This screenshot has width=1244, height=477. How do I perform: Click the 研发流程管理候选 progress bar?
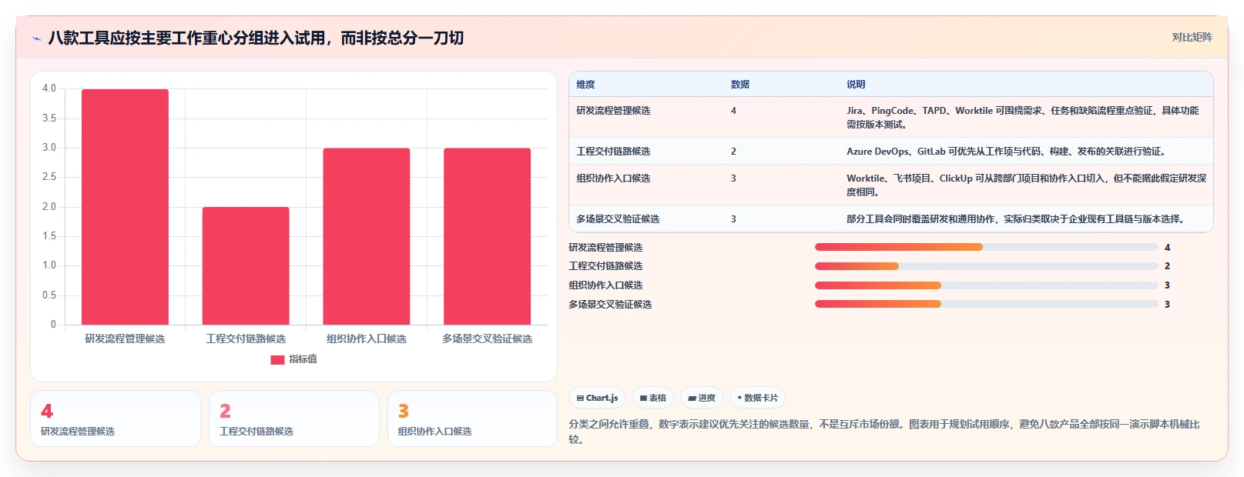987,247
